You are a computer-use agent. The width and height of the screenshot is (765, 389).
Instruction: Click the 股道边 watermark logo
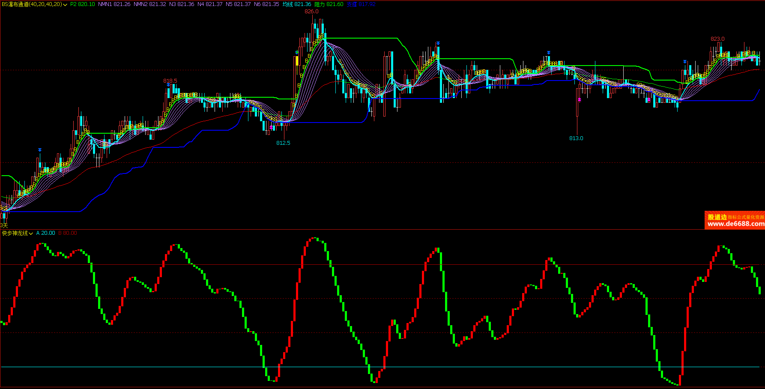717,217
